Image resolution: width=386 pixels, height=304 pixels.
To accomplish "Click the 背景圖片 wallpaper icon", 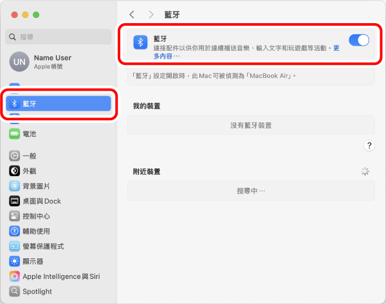I will (x=14, y=186).
